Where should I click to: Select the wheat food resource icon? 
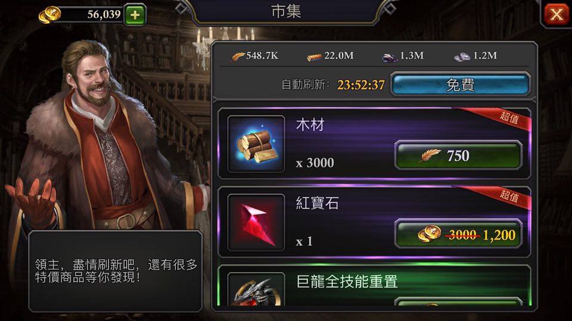[x=238, y=56]
